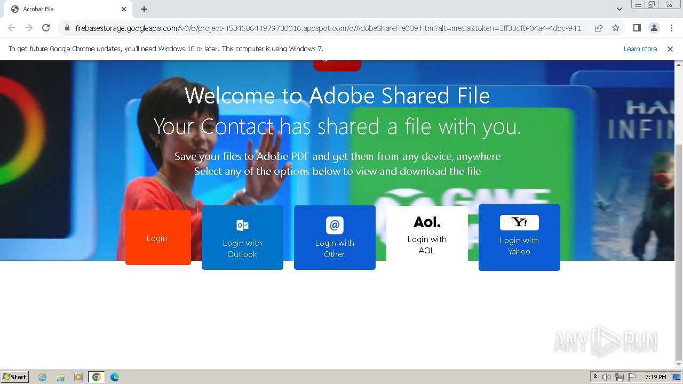Click 'Select any of the options below' line
This screenshot has width=683, height=384.
[337, 171]
